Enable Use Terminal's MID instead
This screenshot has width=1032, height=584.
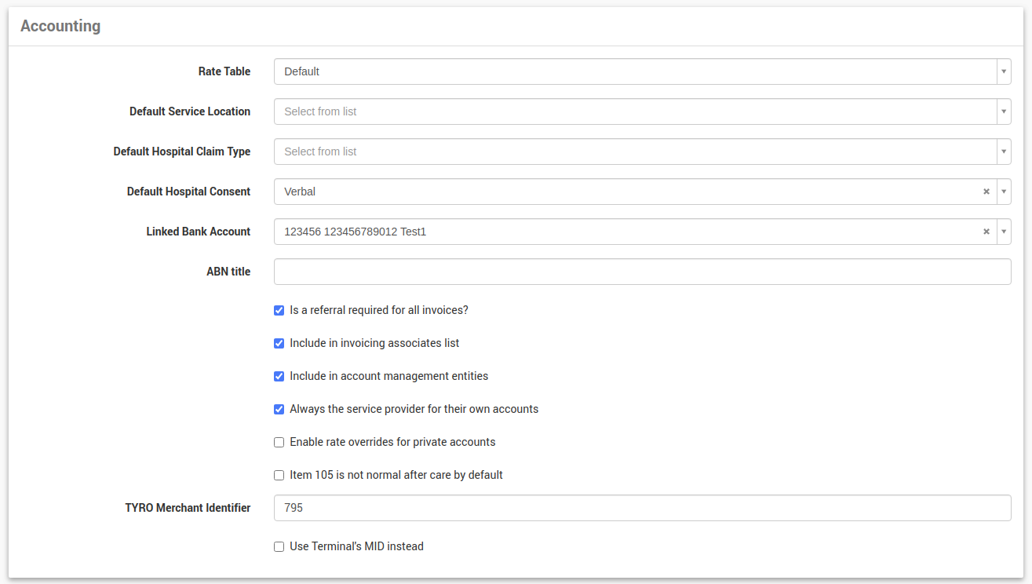(x=279, y=546)
